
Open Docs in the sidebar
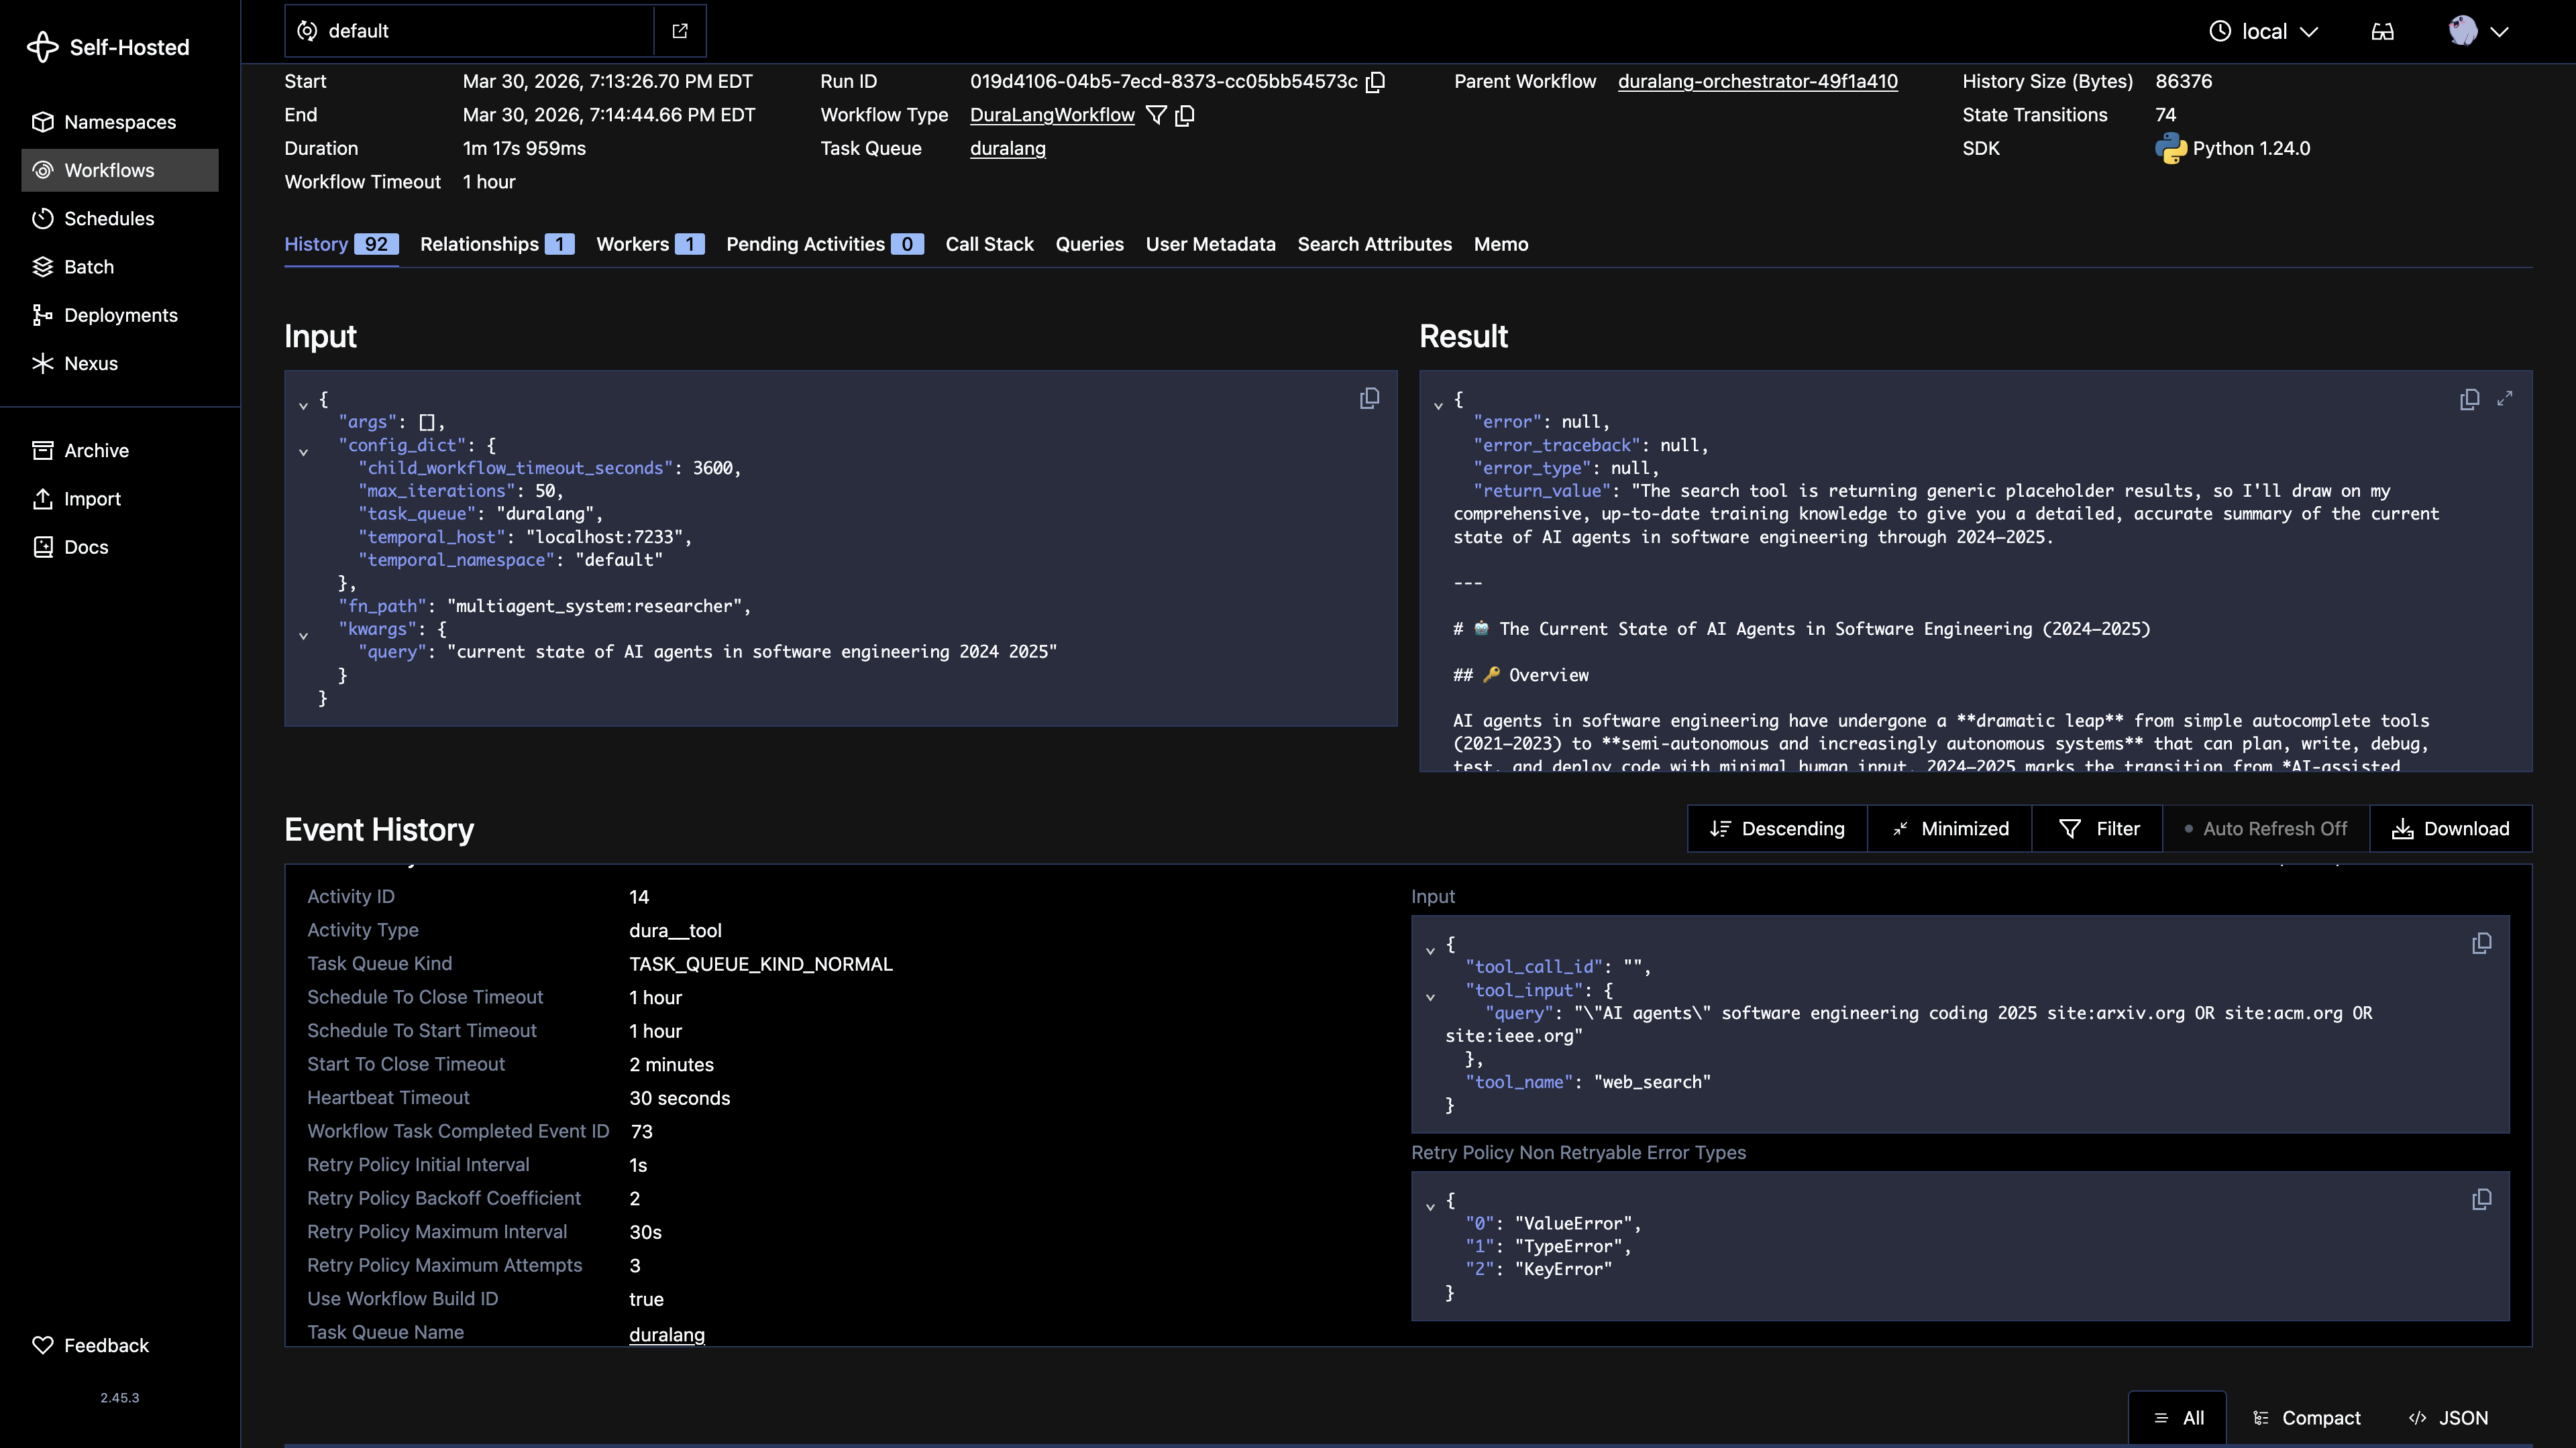(120, 546)
